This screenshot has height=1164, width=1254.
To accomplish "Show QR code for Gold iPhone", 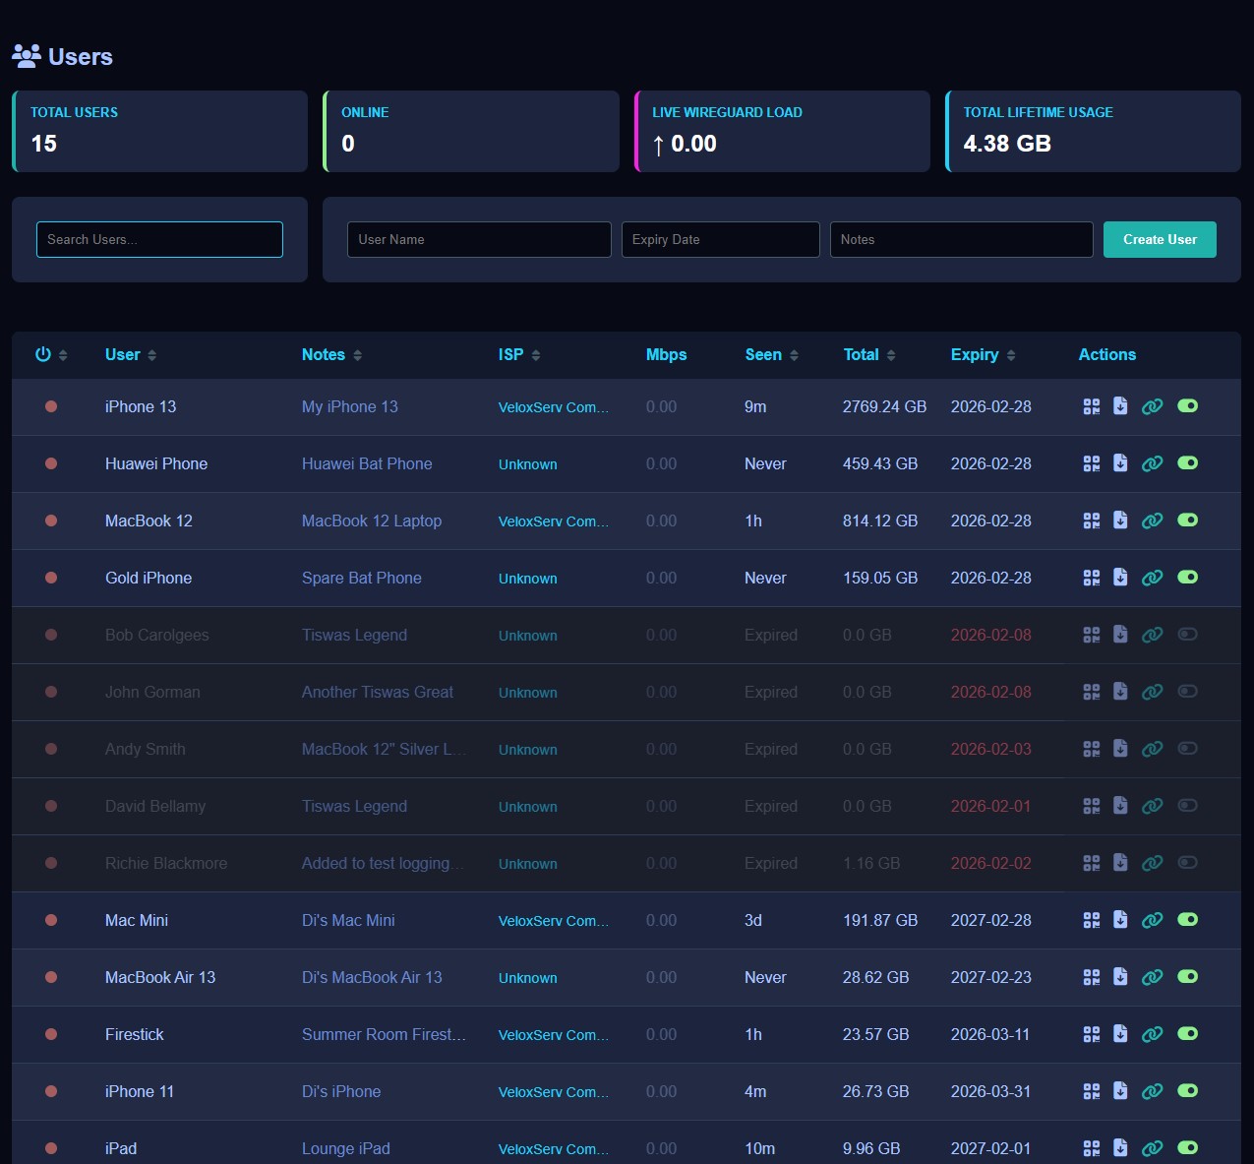I will (x=1091, y=578).
